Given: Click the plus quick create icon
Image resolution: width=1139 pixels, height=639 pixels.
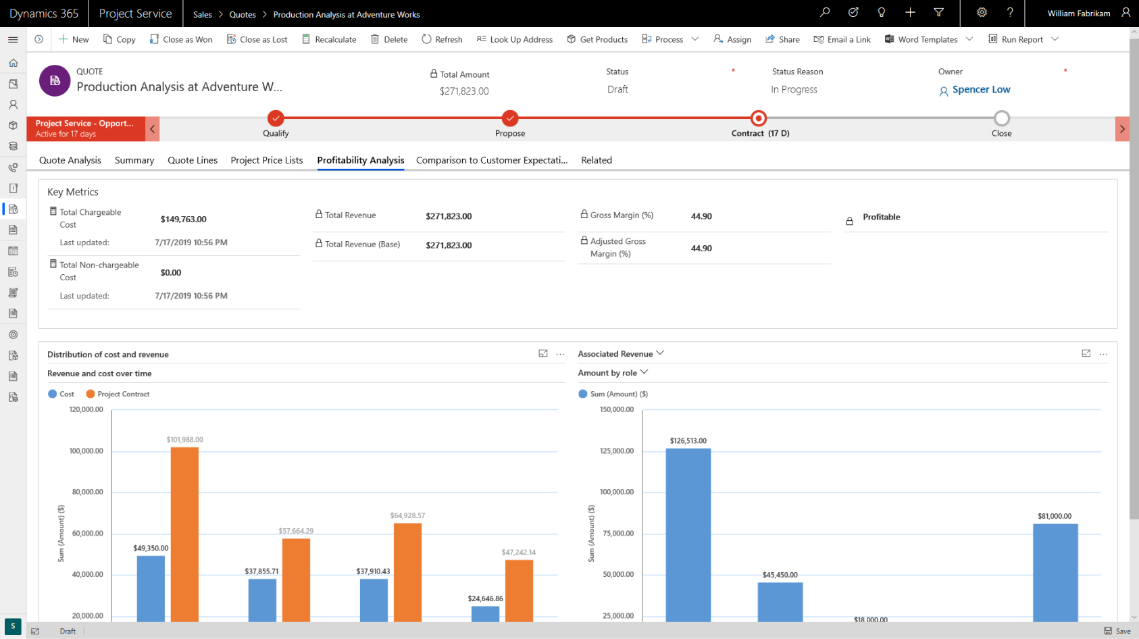Looking at the screenshot, I should pyautogui.click(x=910, y=12).
